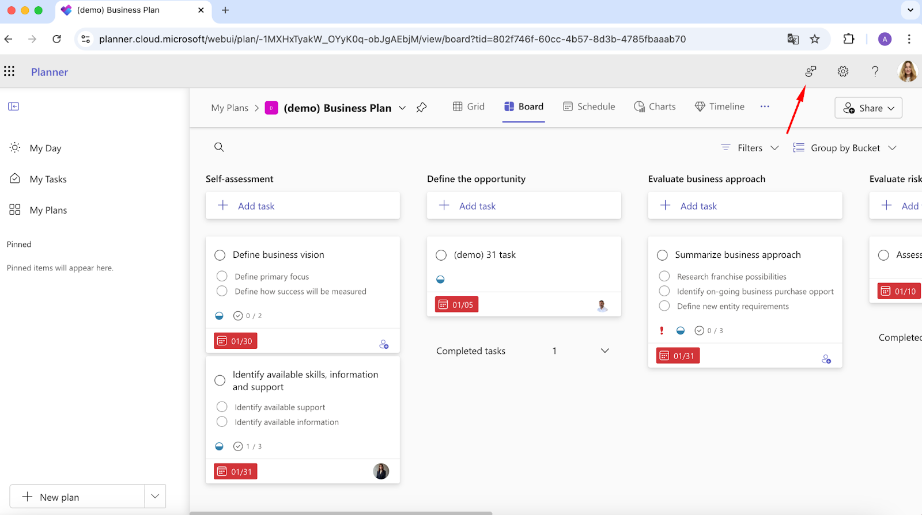Click the red importance marker on Summarize business approach
922x515 pixels.
click(662, 330)
